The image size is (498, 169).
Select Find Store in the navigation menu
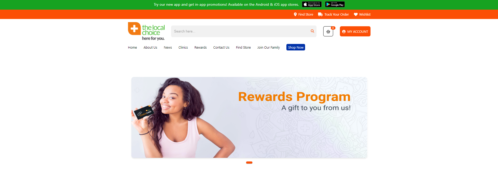coord(243,48)
